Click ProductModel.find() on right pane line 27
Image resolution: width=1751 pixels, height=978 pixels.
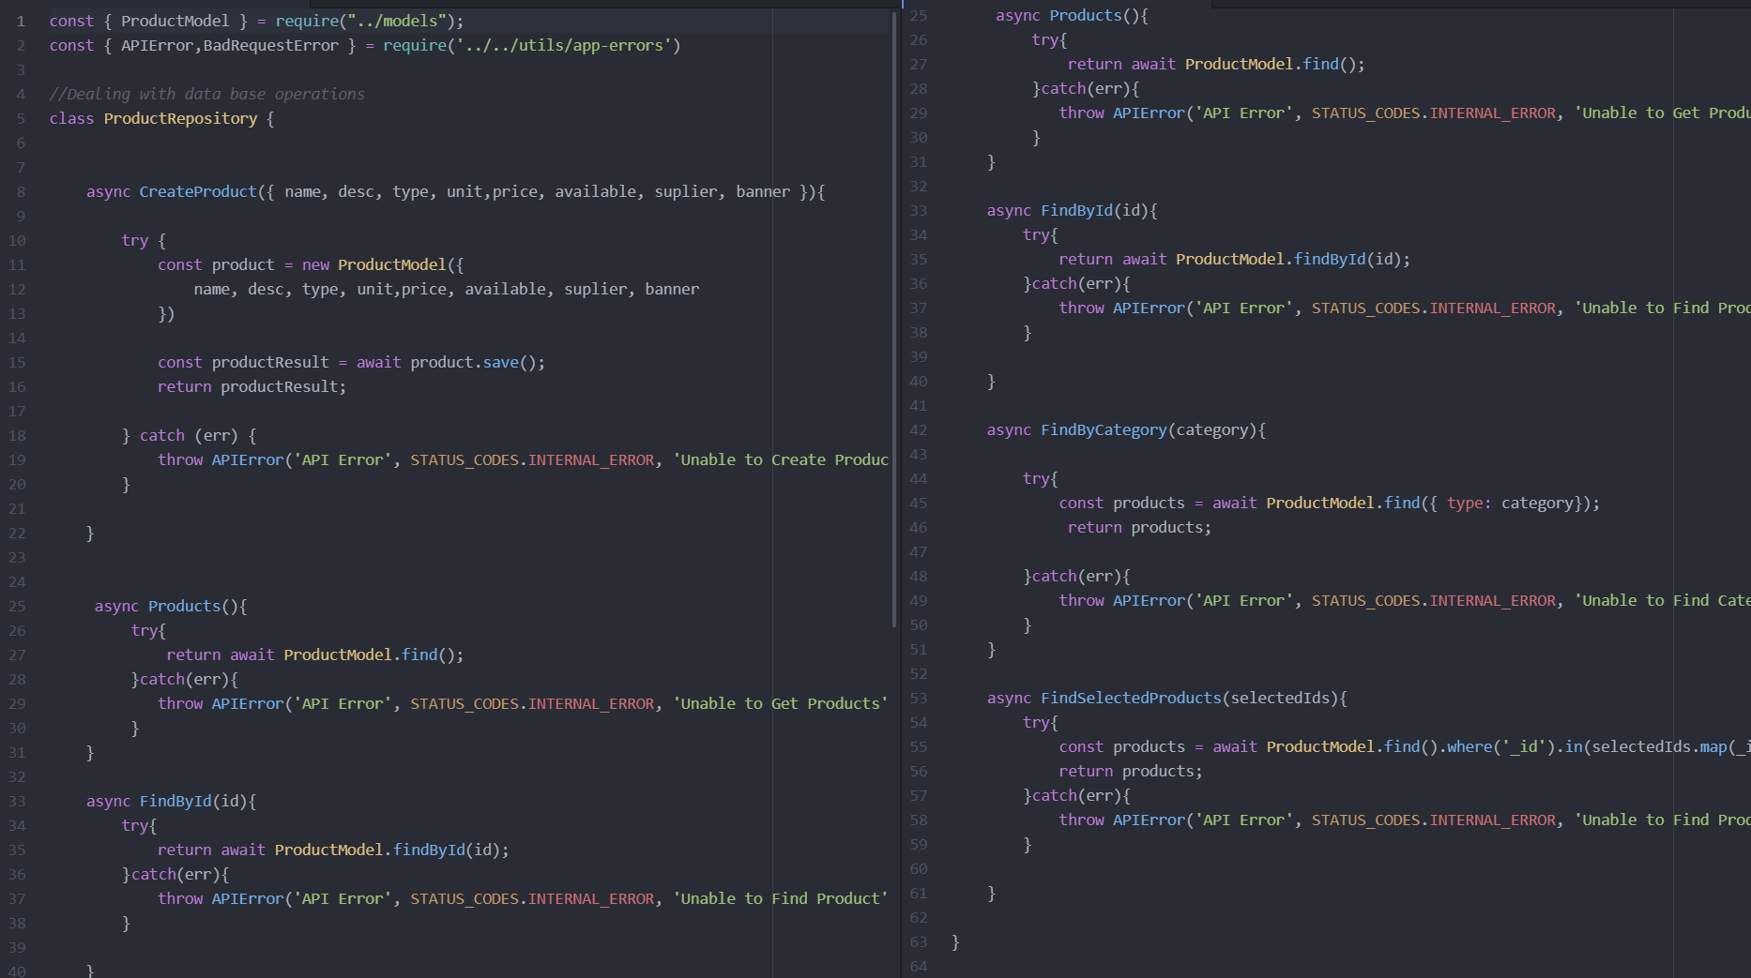1271,64
